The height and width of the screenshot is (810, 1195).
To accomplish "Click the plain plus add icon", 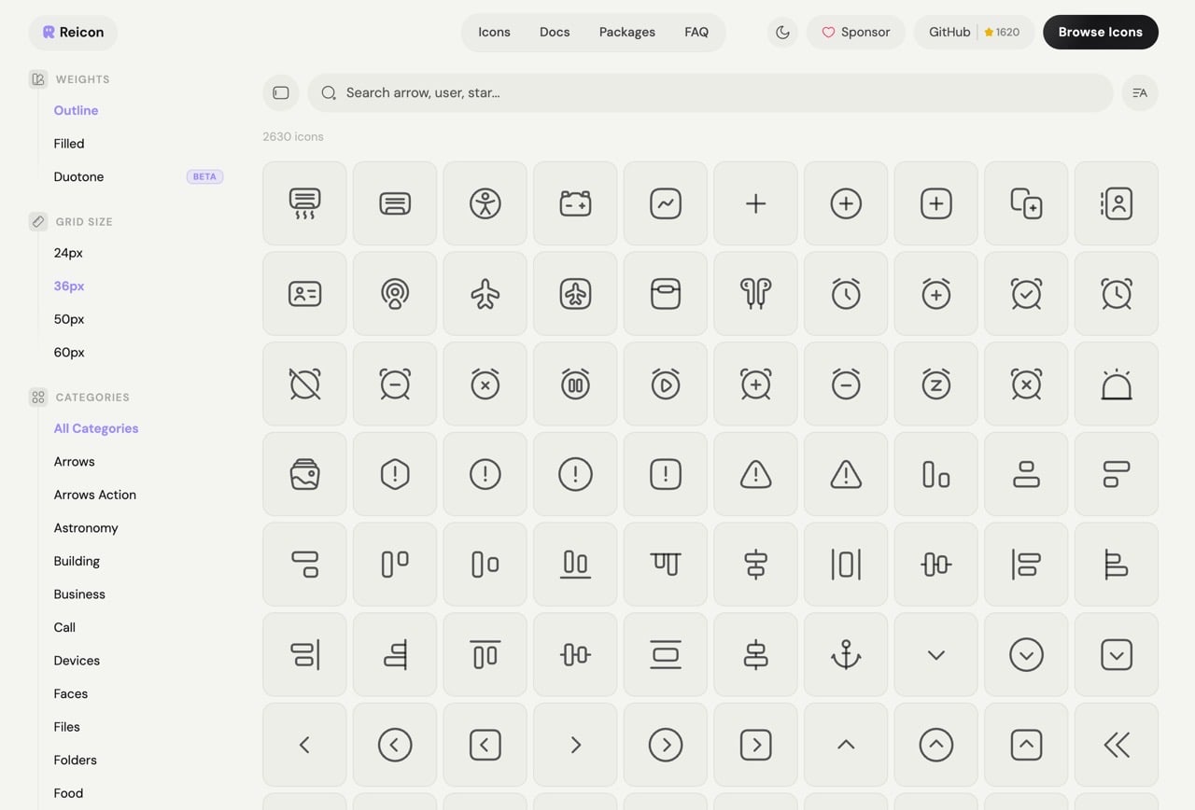I will [x=755, y=203].
